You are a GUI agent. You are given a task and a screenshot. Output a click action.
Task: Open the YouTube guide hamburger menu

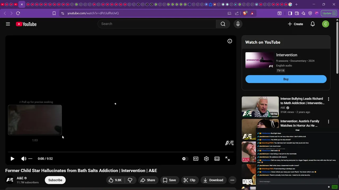8,24
